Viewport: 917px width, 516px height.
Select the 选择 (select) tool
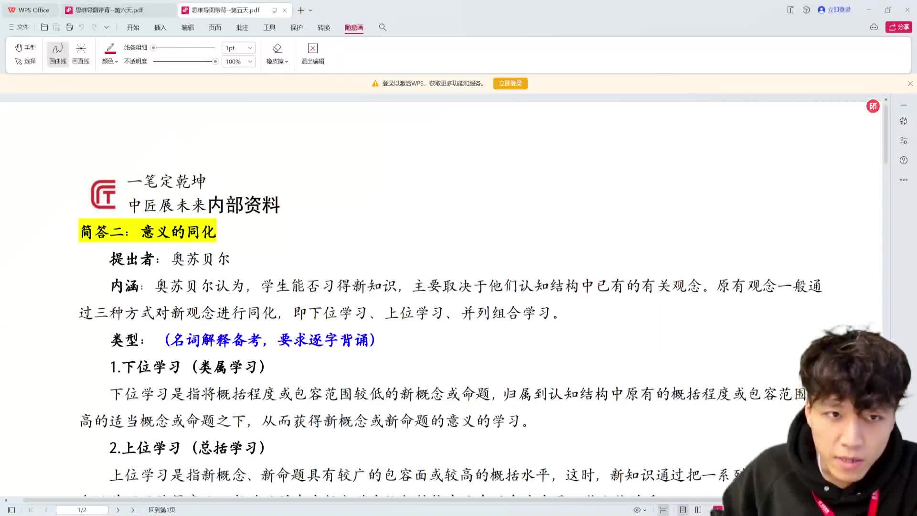(x=25, y=61)
